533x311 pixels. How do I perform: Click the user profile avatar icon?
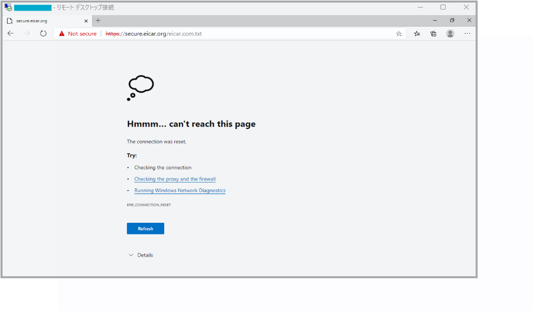coord(450,33)
